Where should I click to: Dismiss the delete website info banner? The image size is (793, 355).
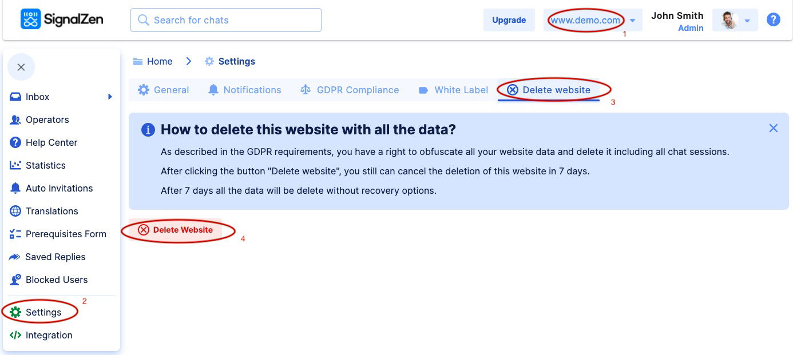click(x=774, y=128)
